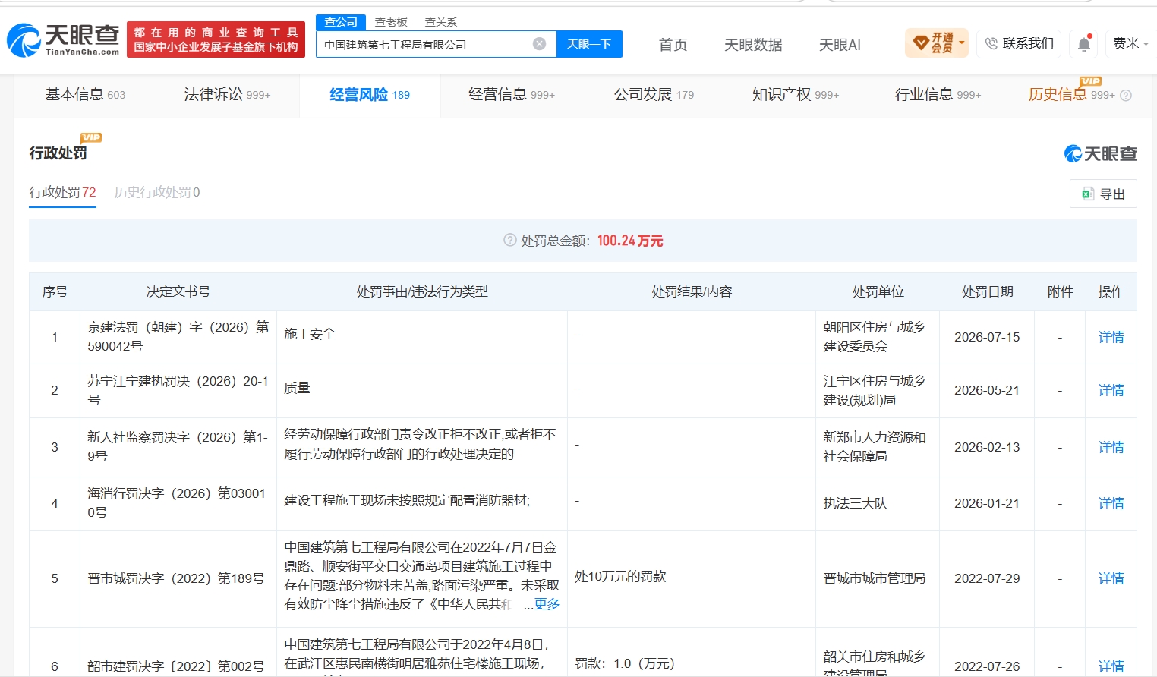Click the 处罚日期 column header
Image resolution: width=1157 pixels, height=677 pixels.
[987, 291]
